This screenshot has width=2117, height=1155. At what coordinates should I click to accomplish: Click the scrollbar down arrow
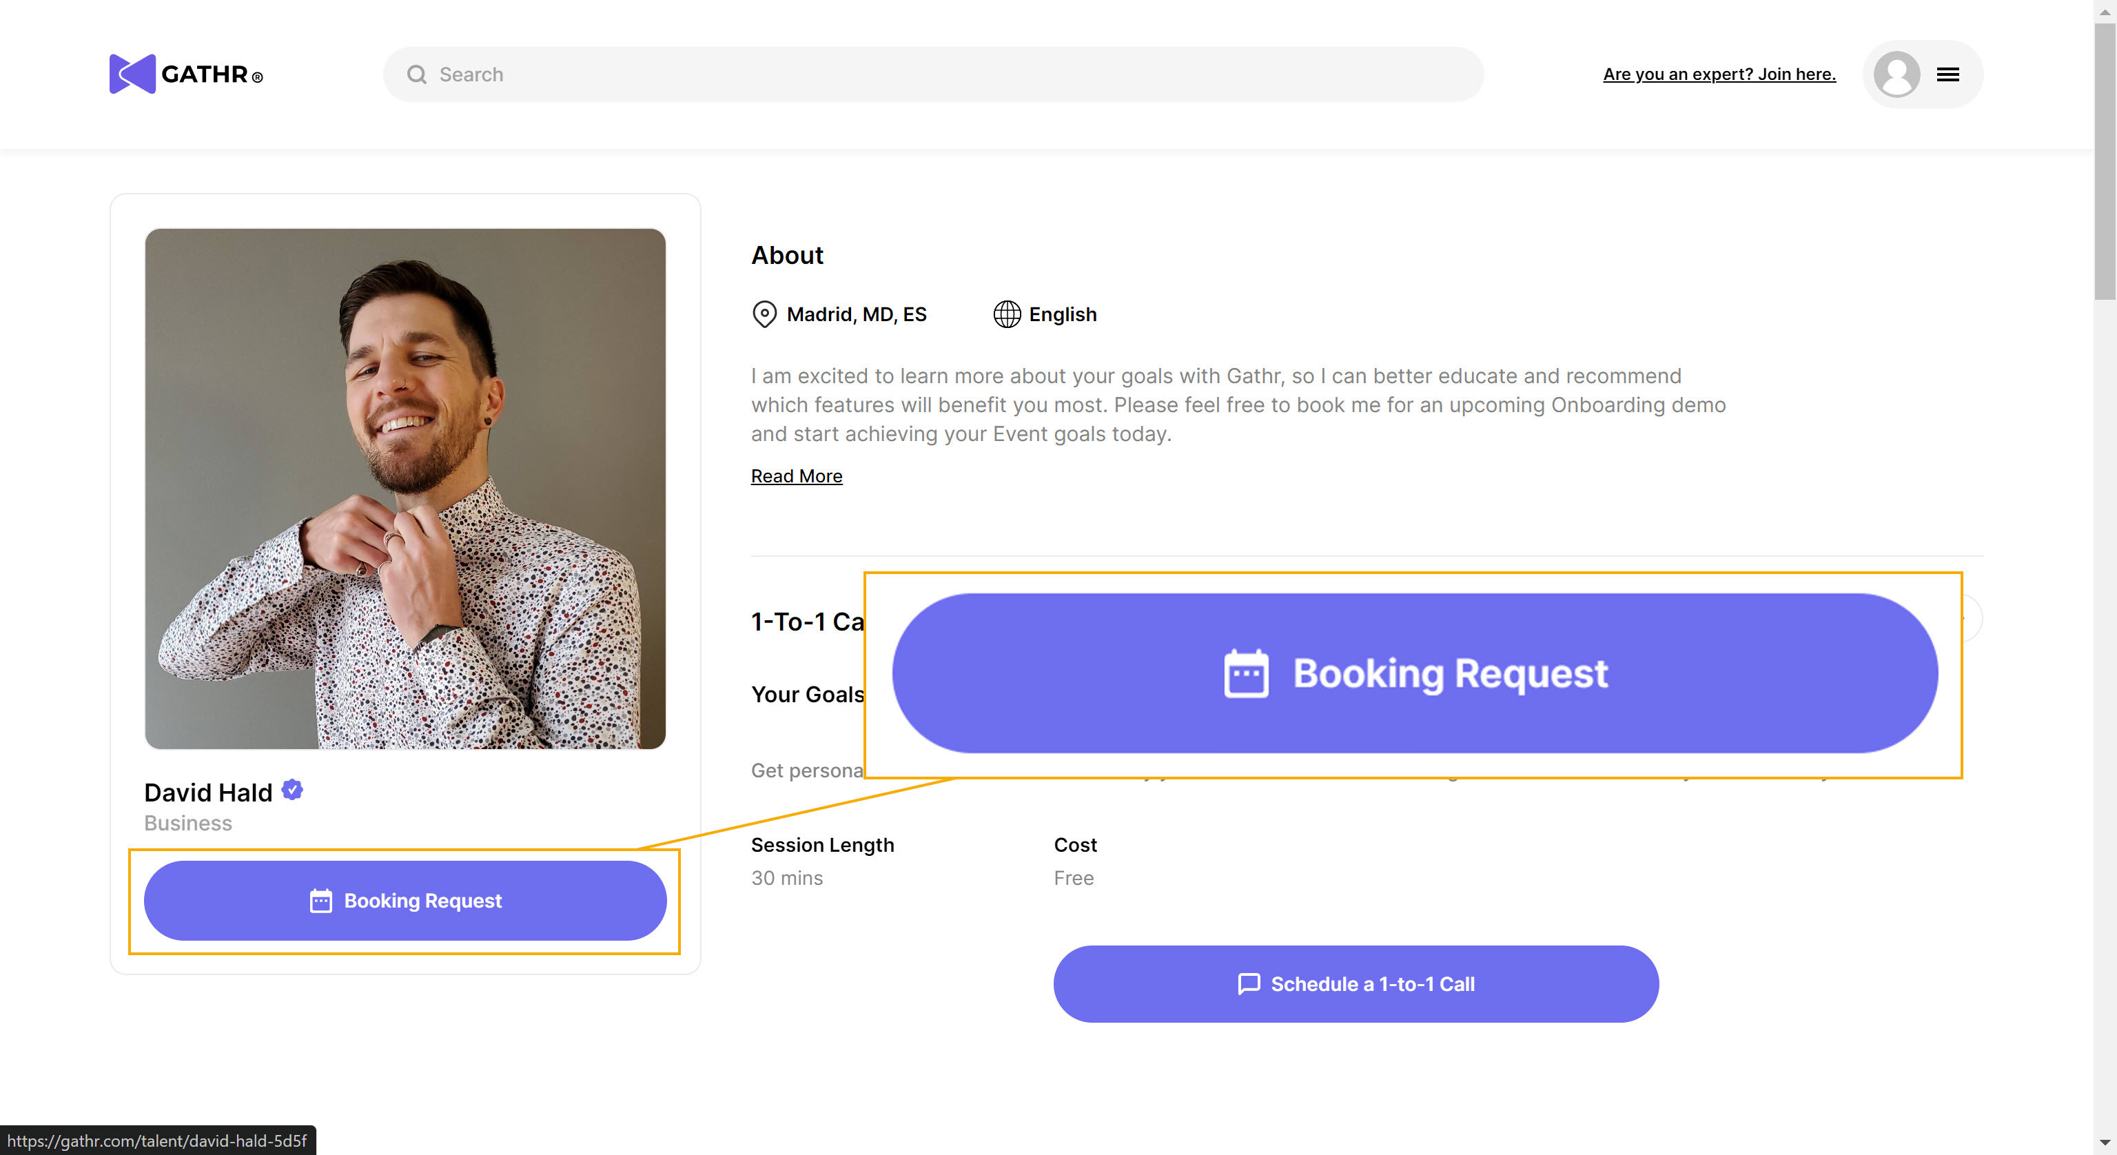(2105, 1143)
